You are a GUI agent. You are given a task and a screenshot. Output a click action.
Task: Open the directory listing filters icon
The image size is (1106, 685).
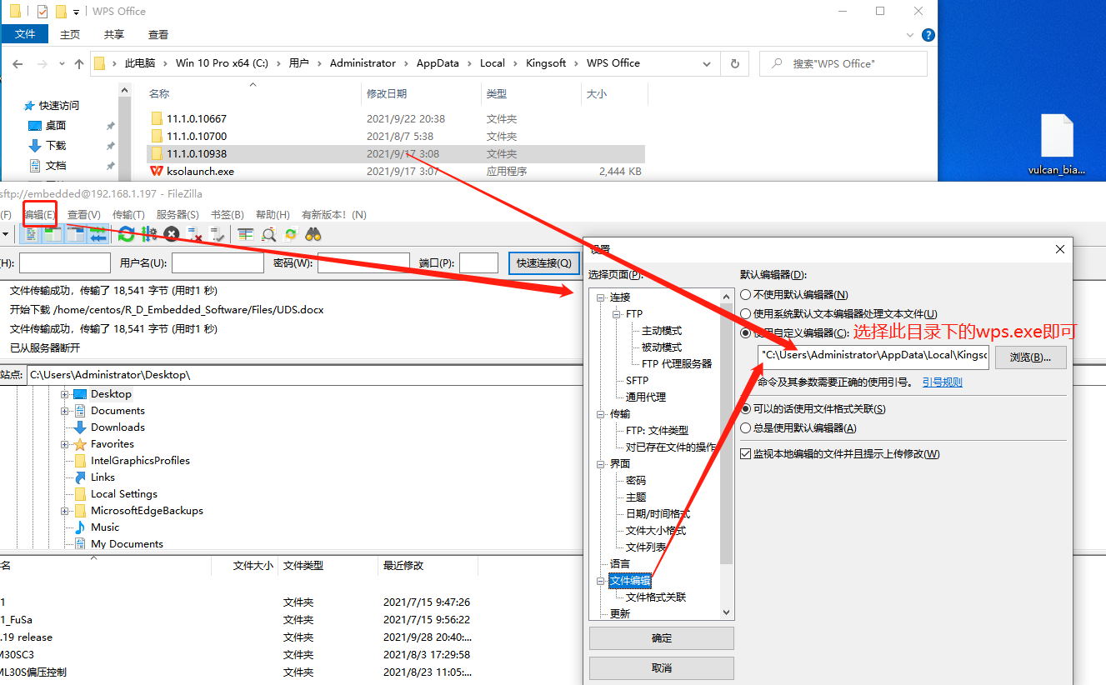click(245, 235)
